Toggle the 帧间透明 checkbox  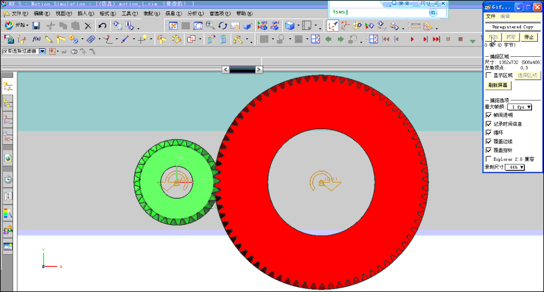488,115
